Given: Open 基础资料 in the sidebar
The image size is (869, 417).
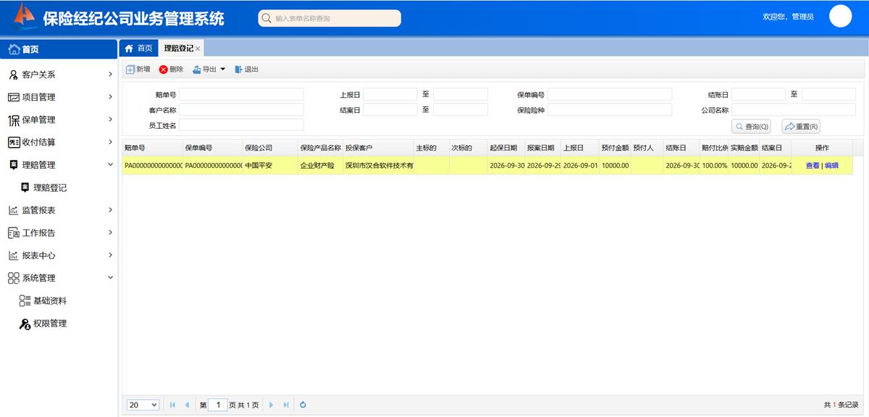Looking at the screenshot, I should coord(59,300).
